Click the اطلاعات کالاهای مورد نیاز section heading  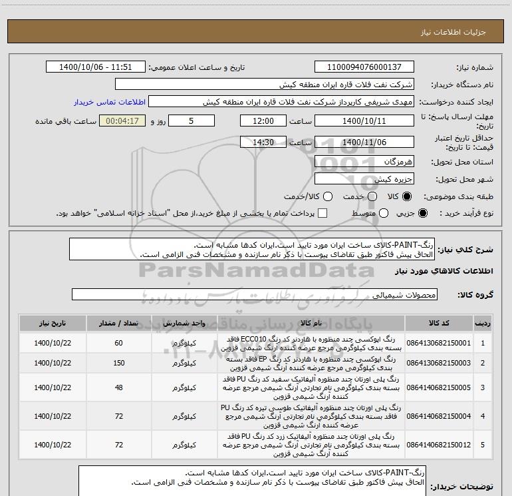click(x=444, y=271)
